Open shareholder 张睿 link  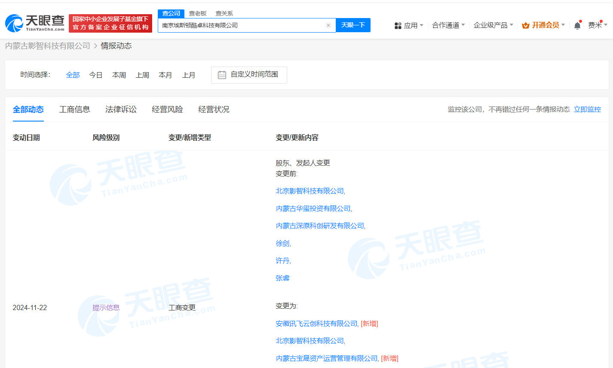pyautogui.click(x=282, y=278)
